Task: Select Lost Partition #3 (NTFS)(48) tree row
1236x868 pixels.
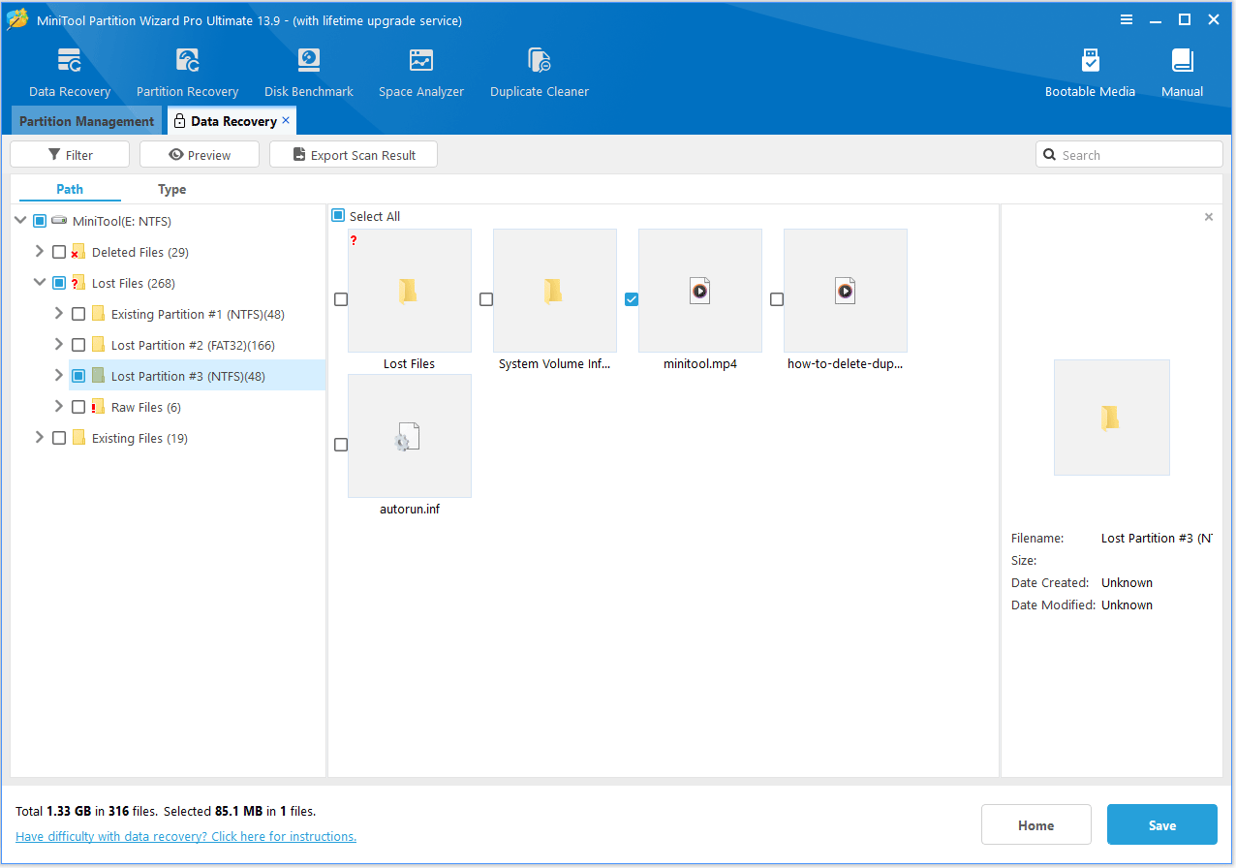Action: (197, 376)
